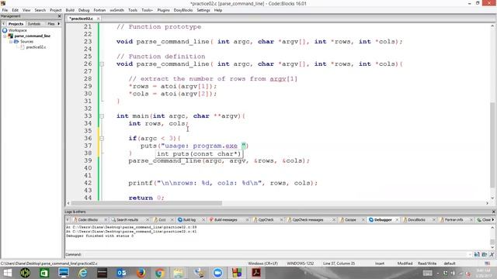The width and height of the screenshot is (497, 279).
Task: Switch to the Code::Blocks log tab
Action: [x=88, y=220]
